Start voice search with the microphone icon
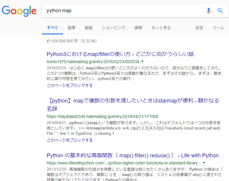 209,11
